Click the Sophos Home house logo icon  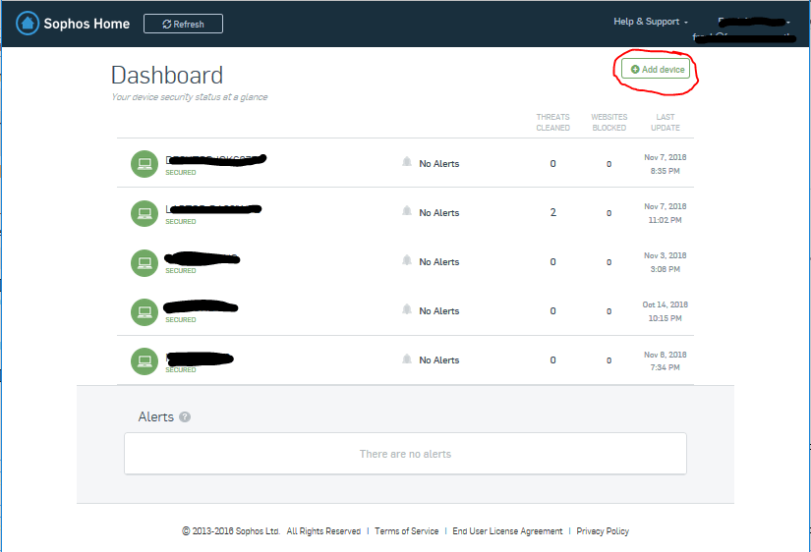[x=28, y=24]
